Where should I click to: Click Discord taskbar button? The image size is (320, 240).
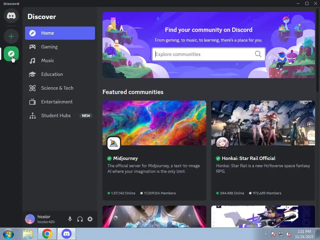point(67,234)
